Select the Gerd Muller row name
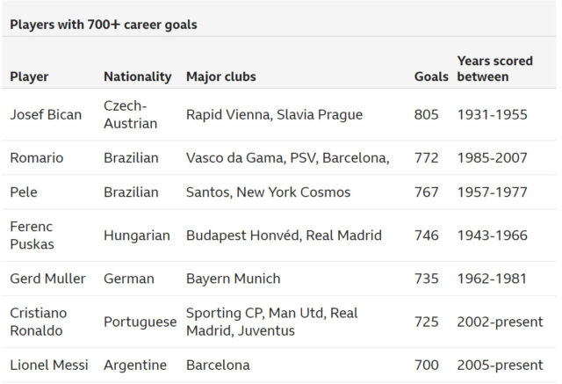Image resolution: width=562 pixels, height=384 pixels. click(47, 279)
